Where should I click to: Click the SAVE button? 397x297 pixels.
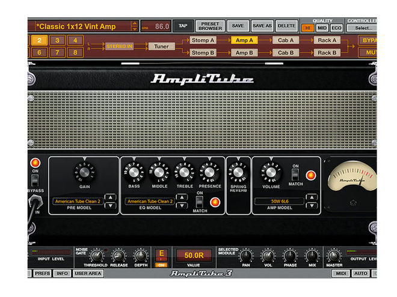click(238, 26)
